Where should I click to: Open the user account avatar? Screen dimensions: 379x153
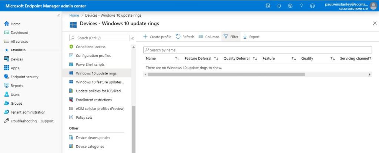click(x=373, y=6)
